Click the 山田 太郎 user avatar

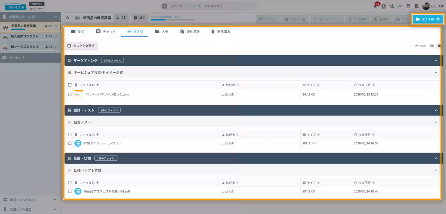[426, 6]
